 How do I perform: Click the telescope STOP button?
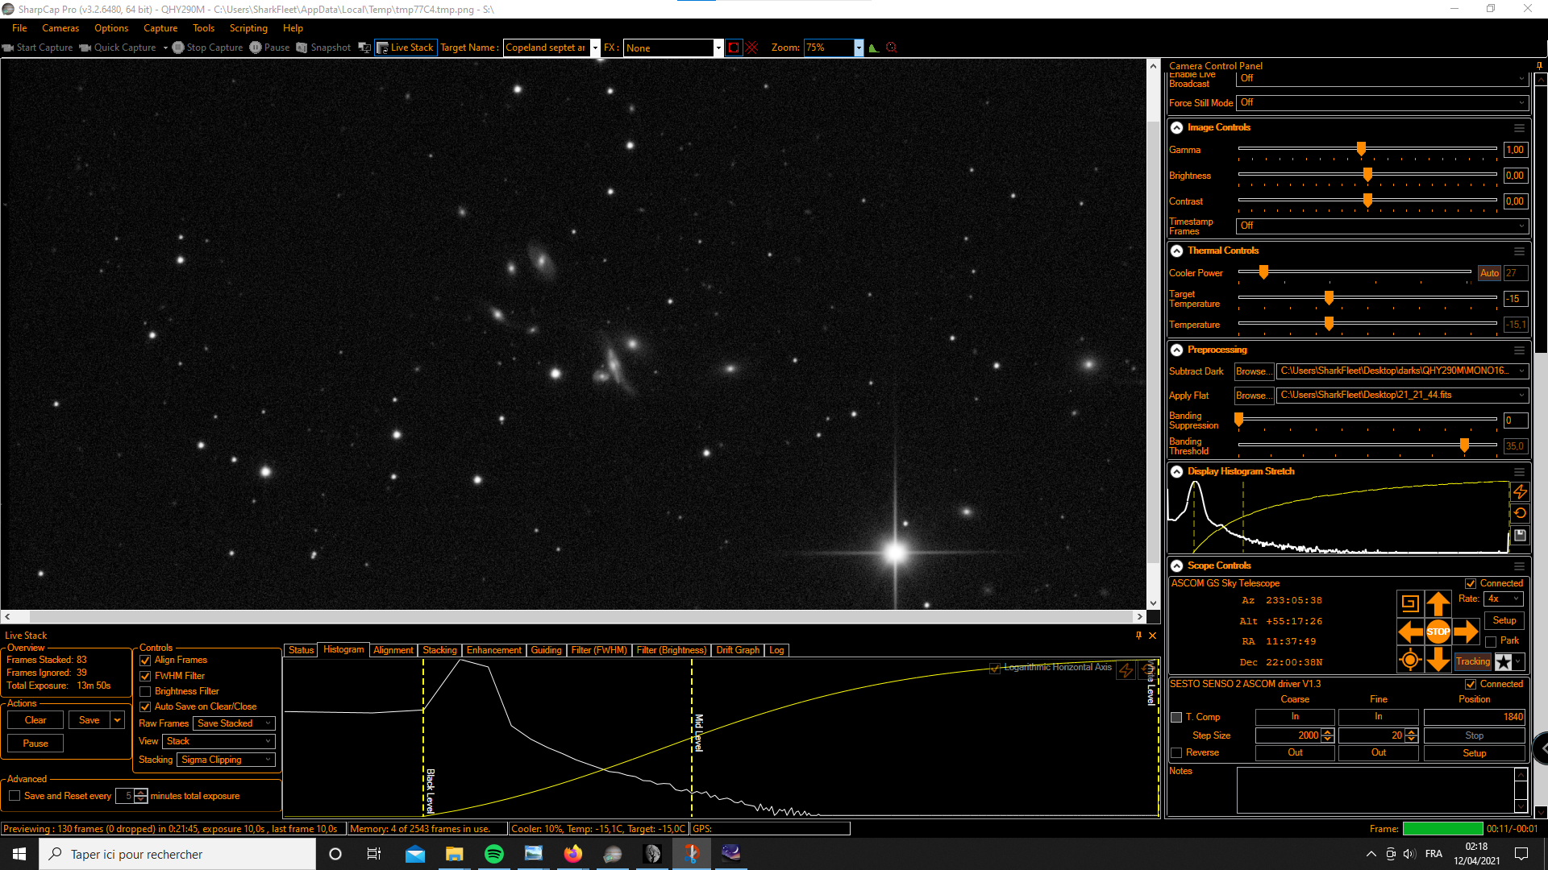click(x=1438, y=632)
